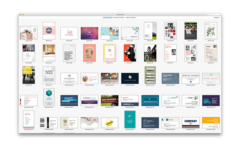The width and height of the screenshot is (240, 150).
Task: Select the teal vertical Business Card 24
Action: click(x=130, y=119)
